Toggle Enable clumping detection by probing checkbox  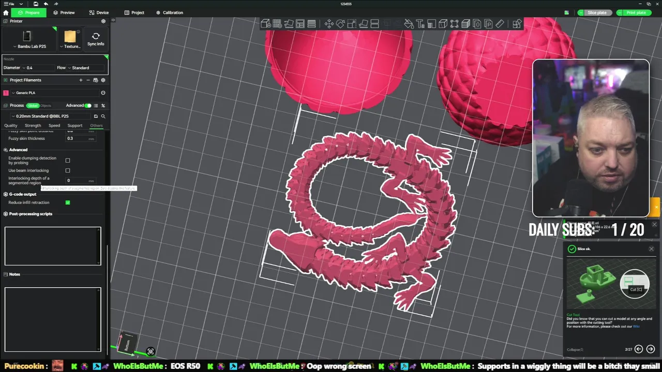pyautogui.click(x=68, y=160)
